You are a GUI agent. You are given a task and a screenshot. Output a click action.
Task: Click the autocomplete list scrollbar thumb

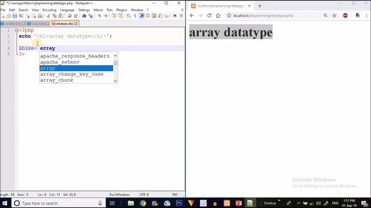(115, 63)
